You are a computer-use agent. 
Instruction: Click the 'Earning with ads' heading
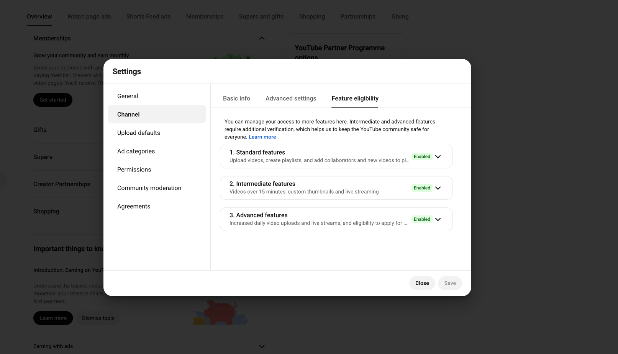[53, 346]
